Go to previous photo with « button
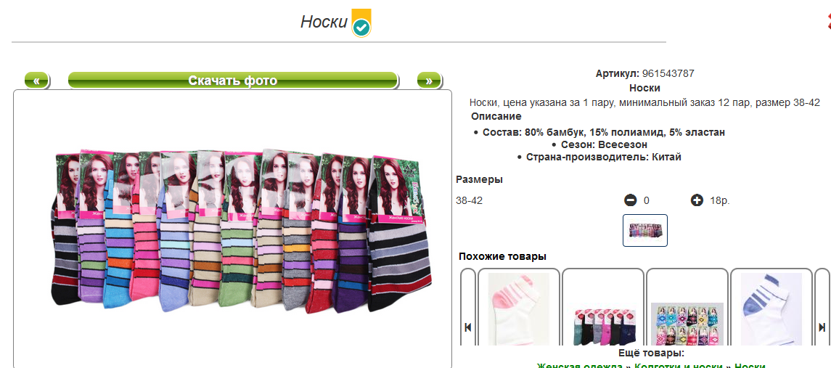Image resolution: width=831 pixels, height=368 pixels. tap(36, 81)
